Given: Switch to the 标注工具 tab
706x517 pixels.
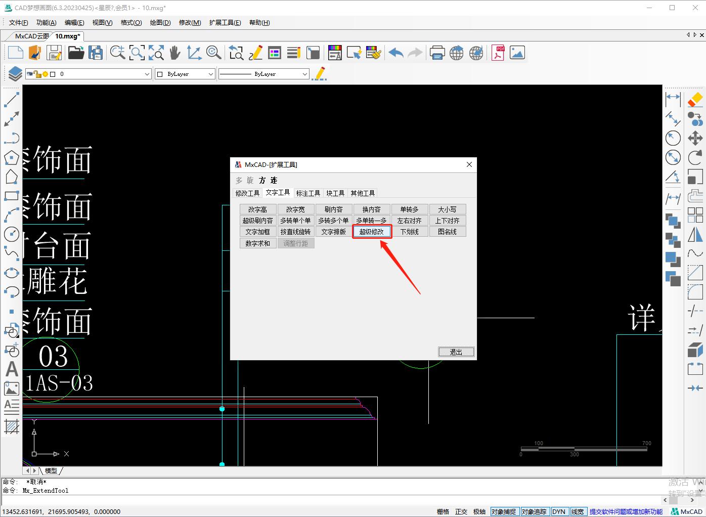Looking at the screenshot, I should click(x=308, y=193).
